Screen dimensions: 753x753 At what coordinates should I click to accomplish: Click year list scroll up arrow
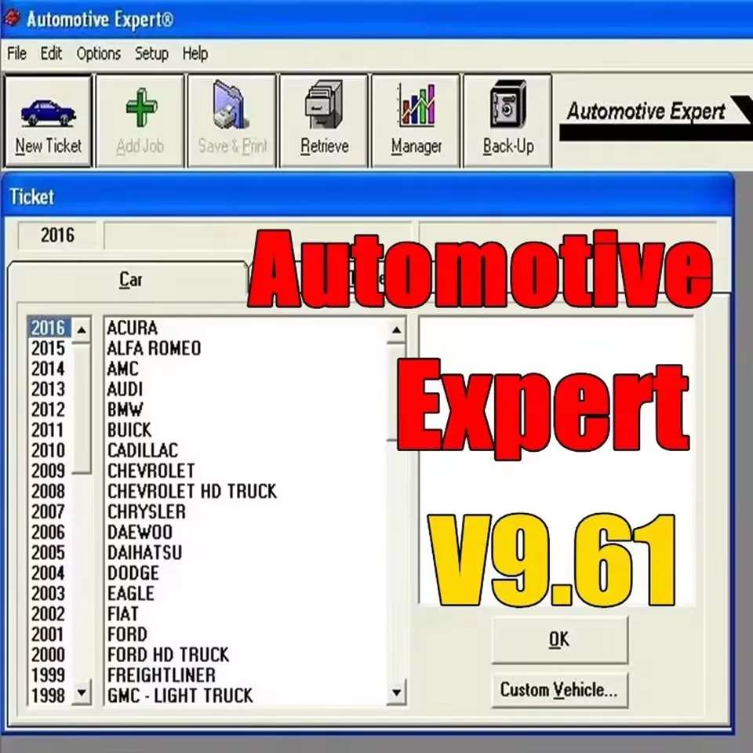[82, 330]
